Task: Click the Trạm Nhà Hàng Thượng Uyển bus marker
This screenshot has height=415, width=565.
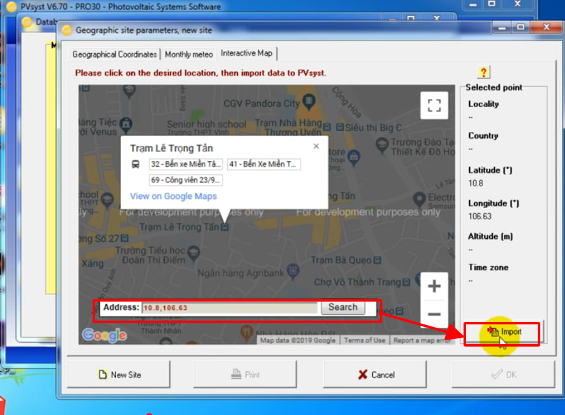Action: (x=327, y=127)
